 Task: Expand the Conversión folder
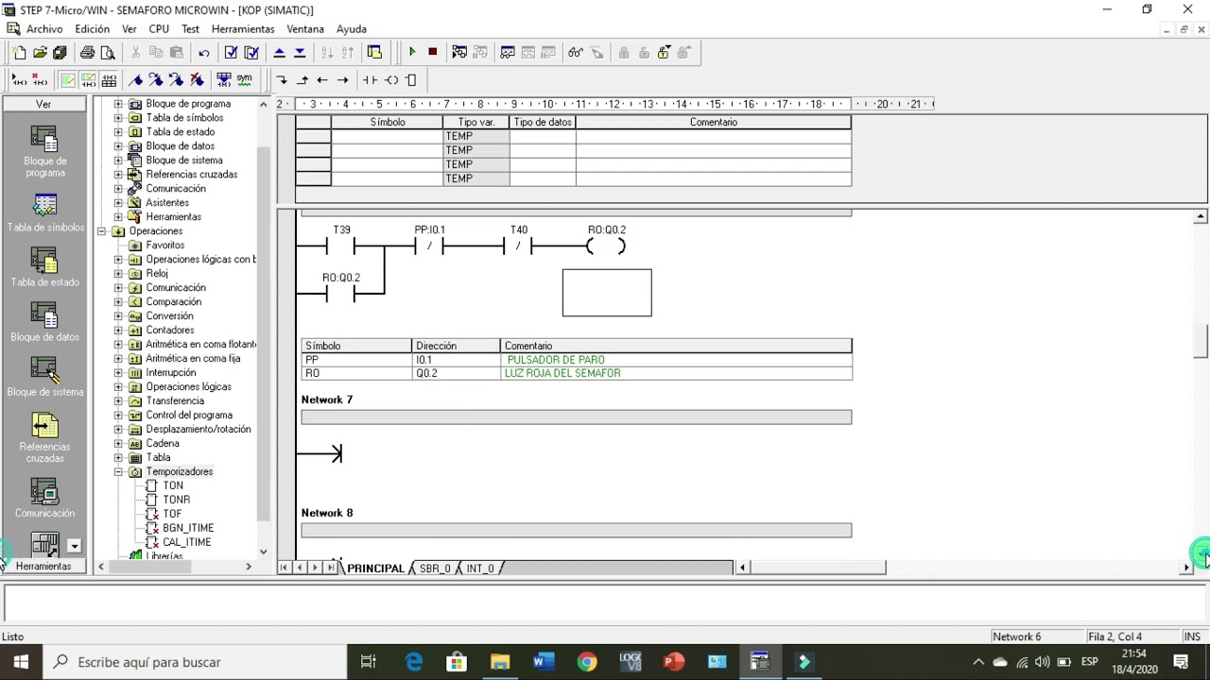click(118, 316)
